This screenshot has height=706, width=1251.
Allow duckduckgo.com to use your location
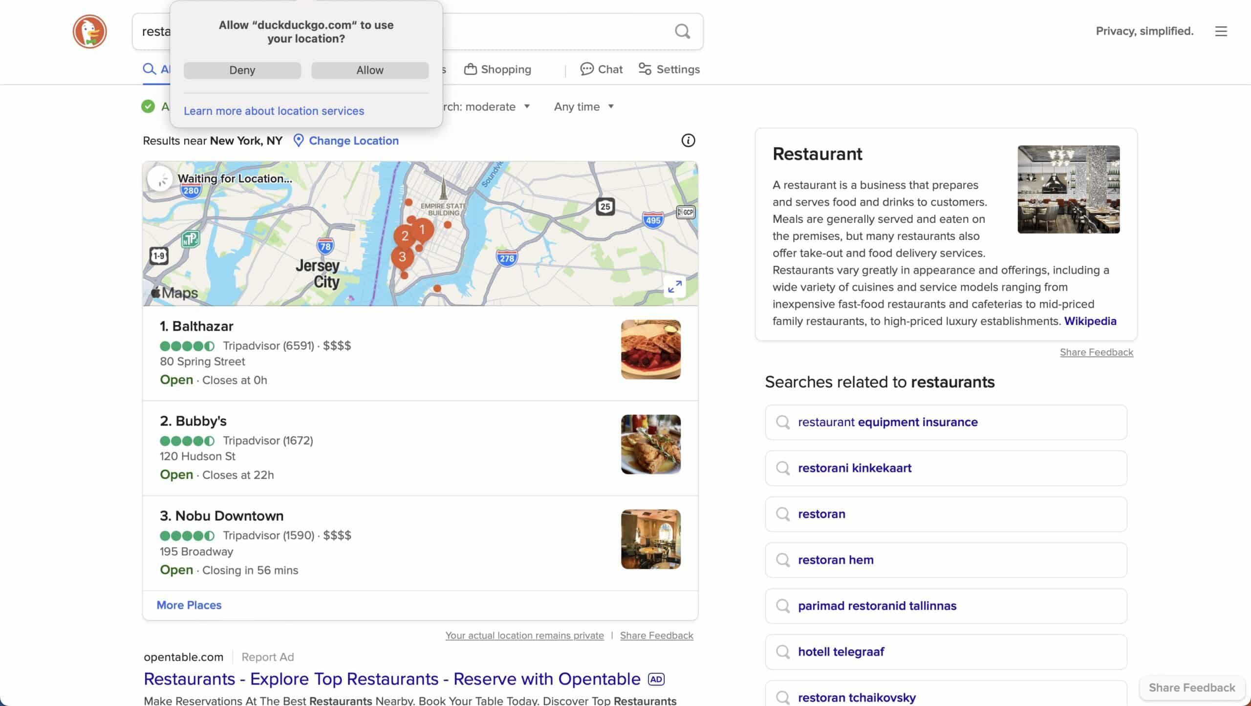[x=370, y=70]
